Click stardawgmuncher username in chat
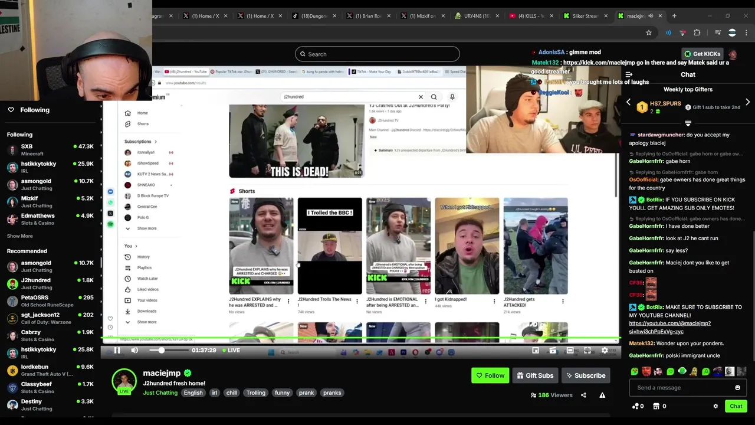The image size is (755, 425). click(661, 135)
